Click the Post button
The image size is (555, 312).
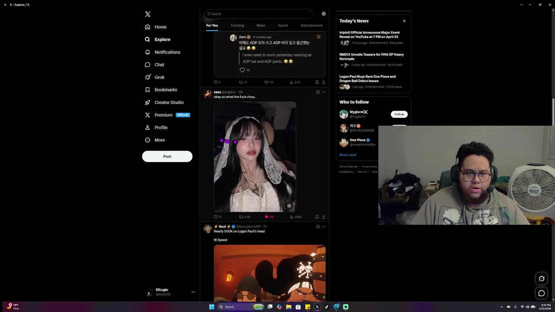(167, 156)
